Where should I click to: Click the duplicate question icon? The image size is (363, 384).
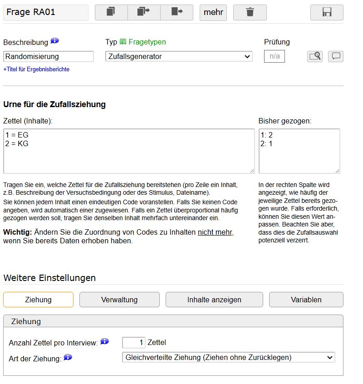pos(111,12)
